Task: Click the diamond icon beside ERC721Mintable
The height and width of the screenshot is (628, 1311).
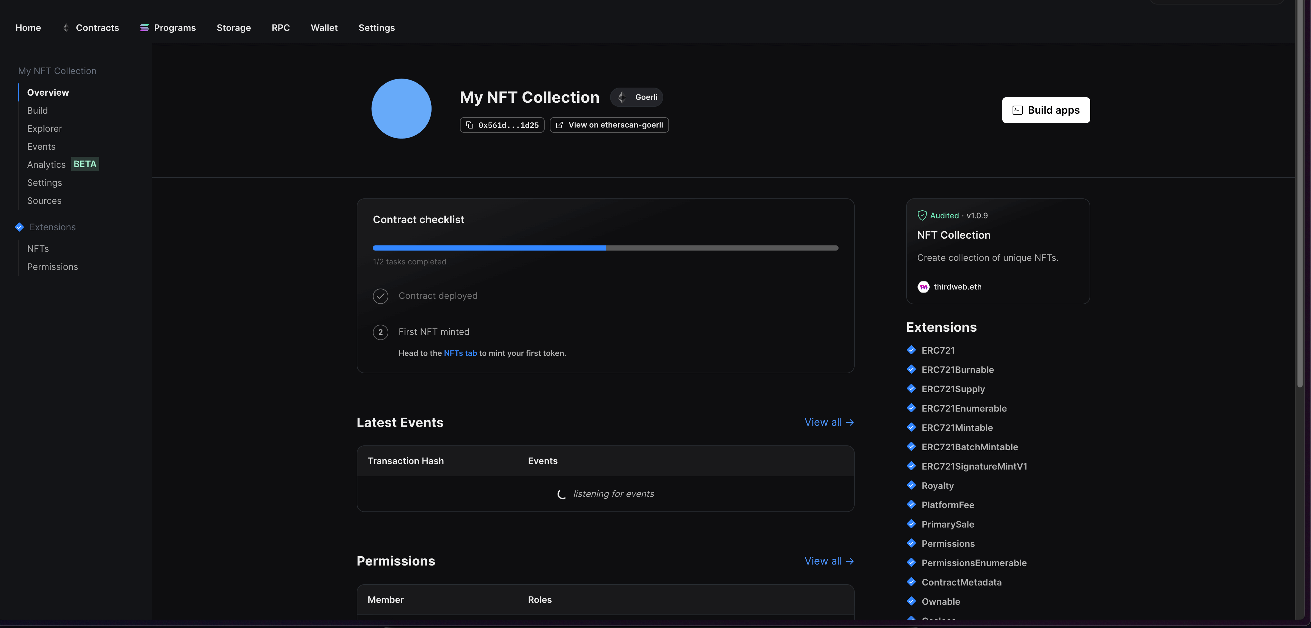Action: [x=911, y=427]
